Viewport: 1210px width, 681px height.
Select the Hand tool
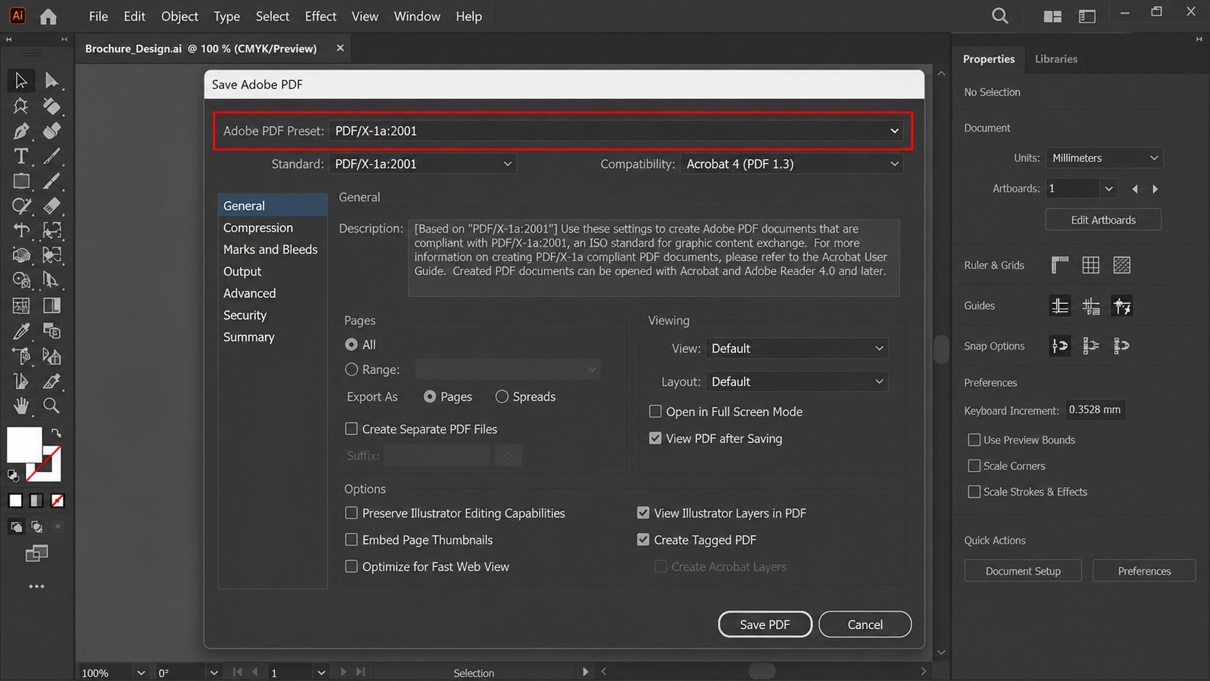click(21, 406)
